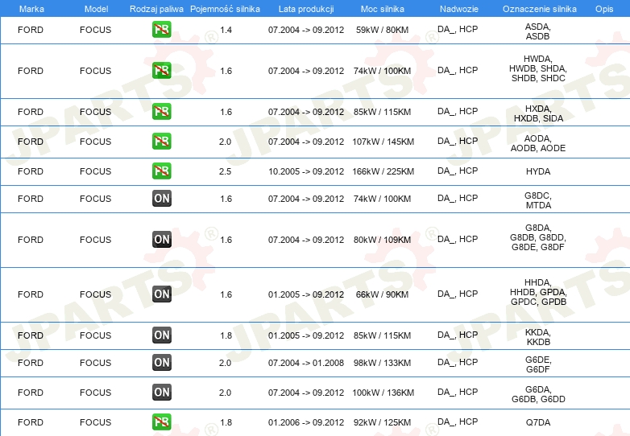
Task: Click diesel ON icon in 98kW / 133KM row
Action: [x=161, y=362]
